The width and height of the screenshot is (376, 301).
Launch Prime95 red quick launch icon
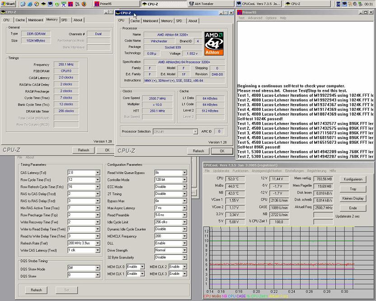click(x=70, y=4)
